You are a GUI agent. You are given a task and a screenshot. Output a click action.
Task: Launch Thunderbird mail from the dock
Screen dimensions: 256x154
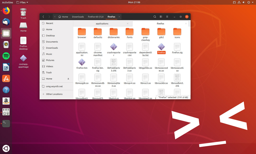tap(6, 22)
